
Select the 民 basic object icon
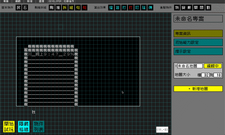click(x=19, y=7)
